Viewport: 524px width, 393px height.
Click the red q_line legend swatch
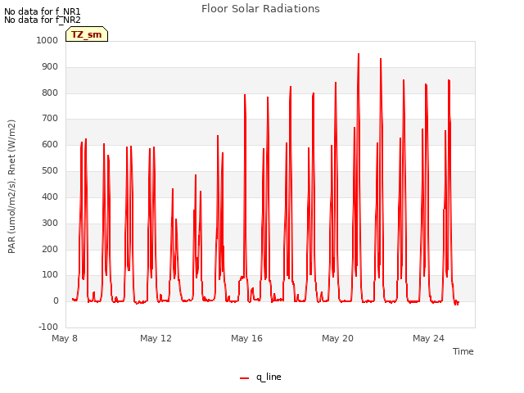(x=244, y=378)
